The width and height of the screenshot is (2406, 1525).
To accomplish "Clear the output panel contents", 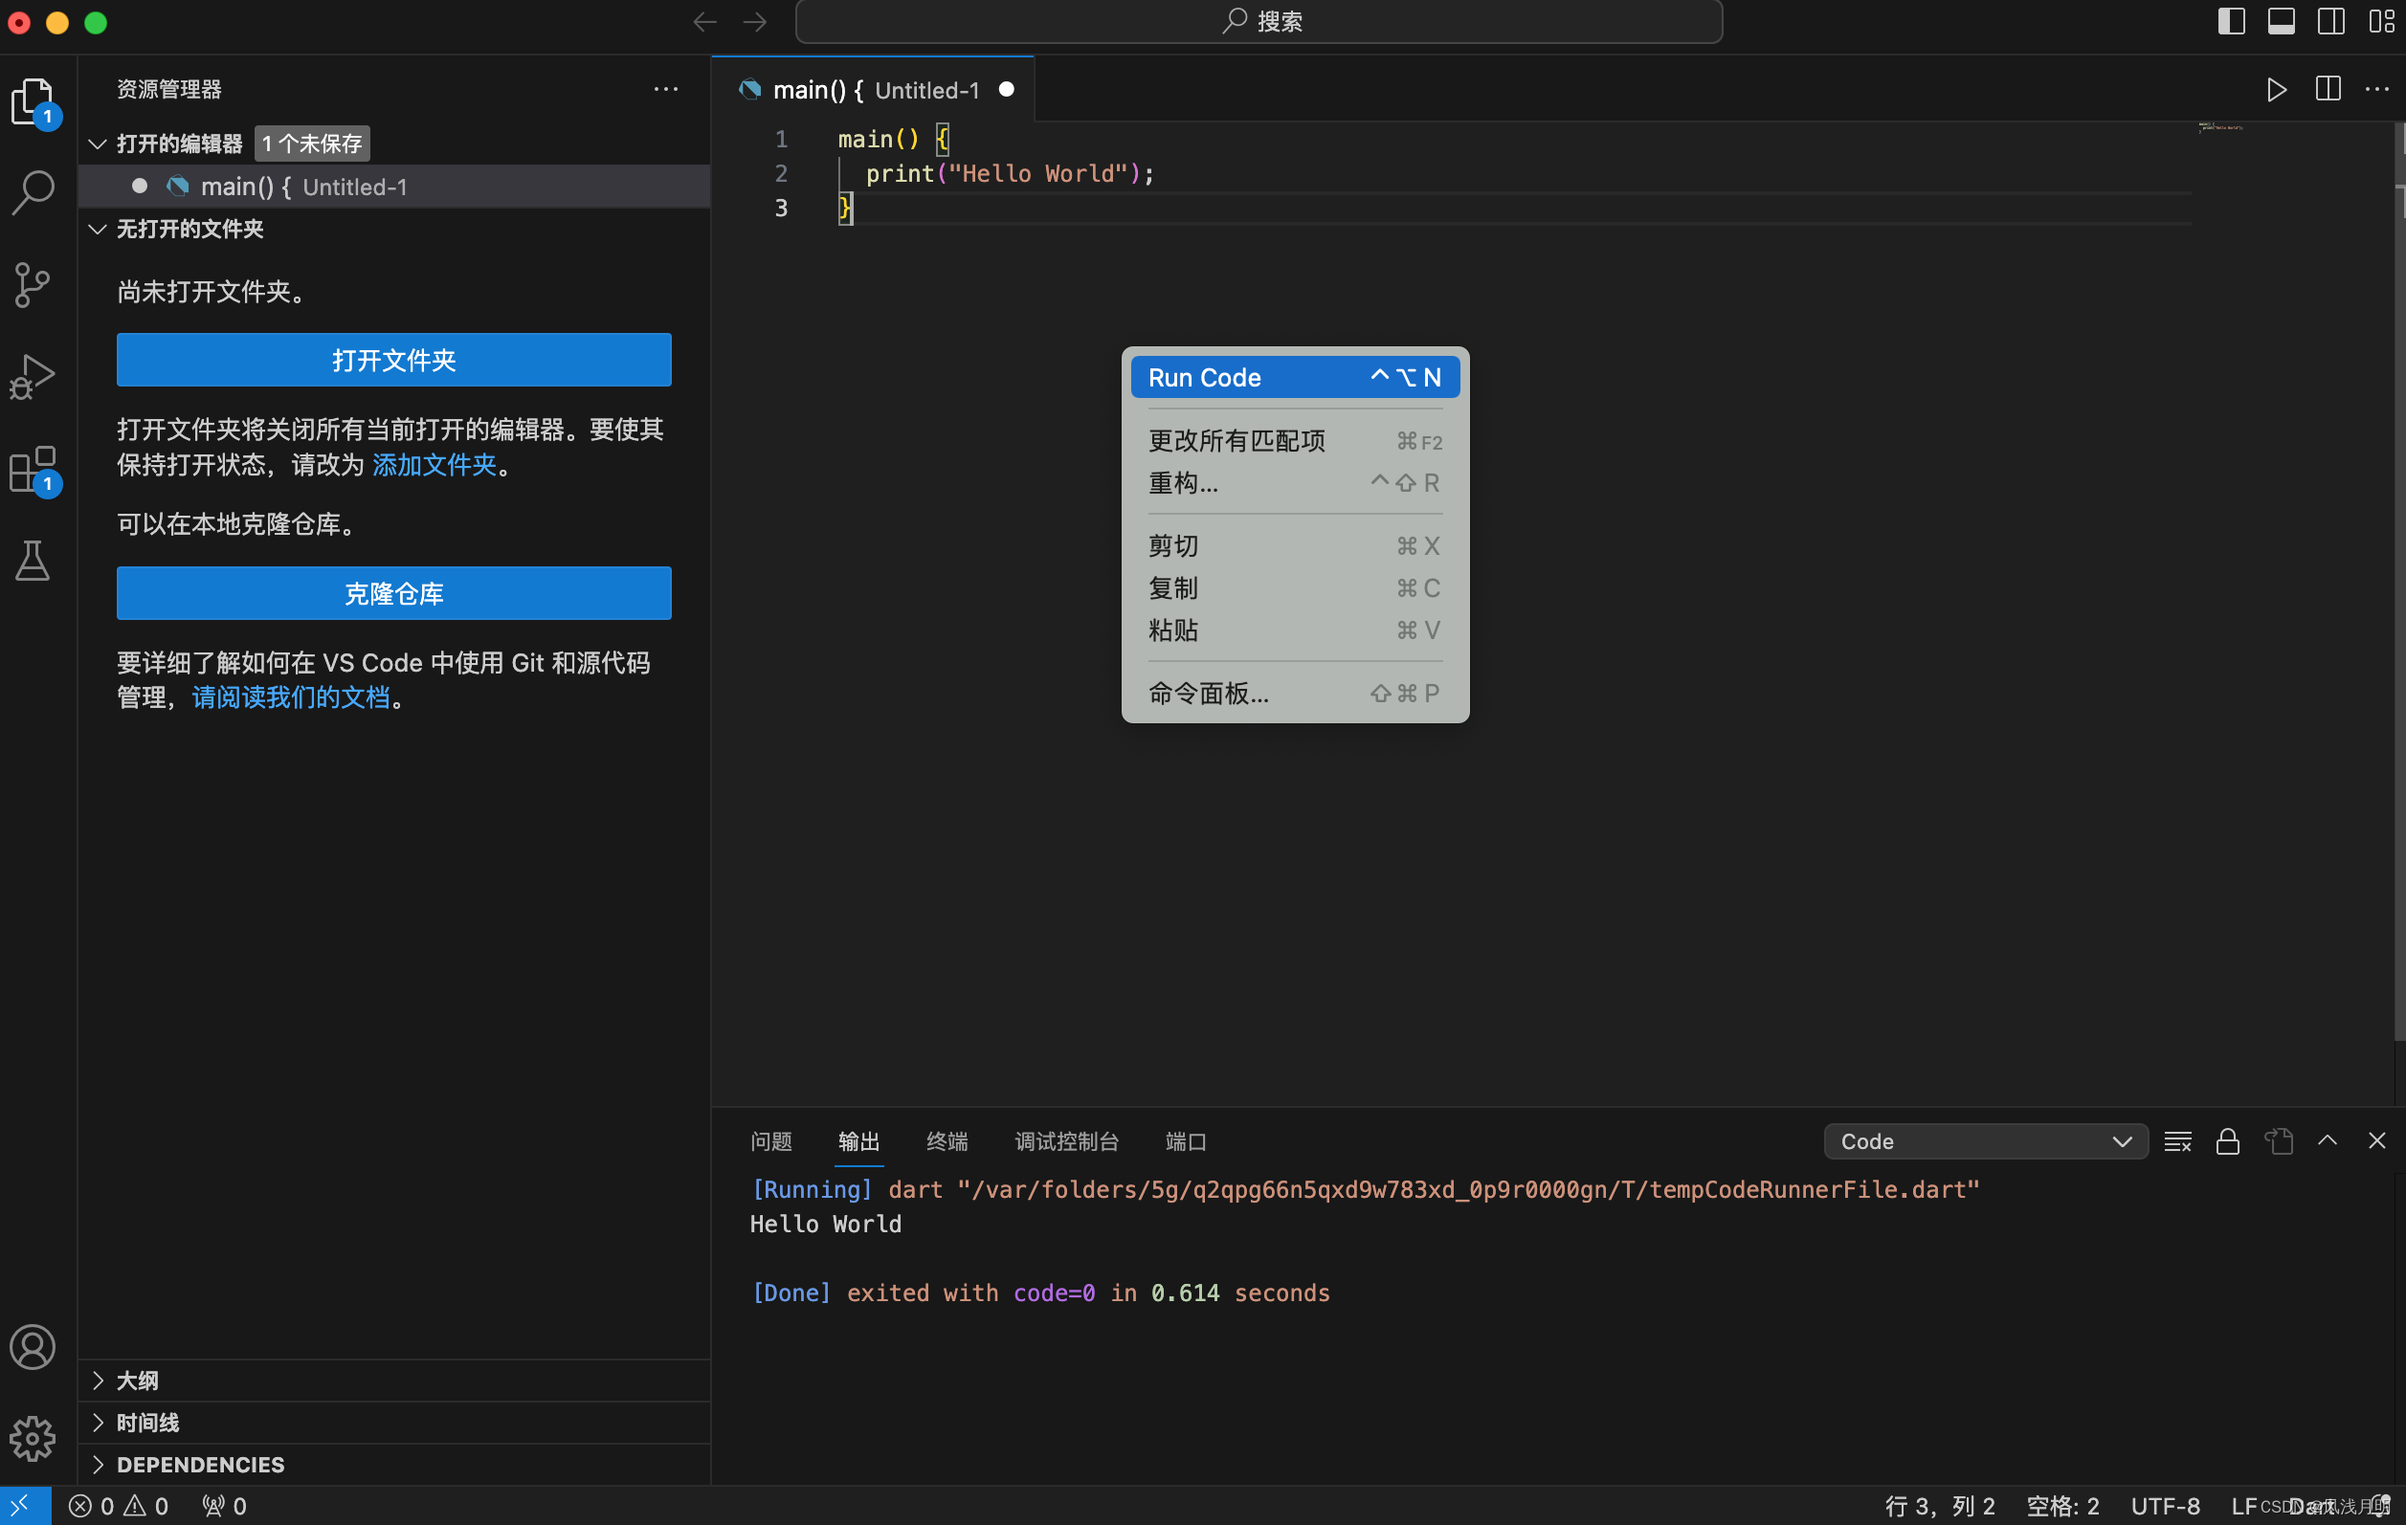I will 2178,1140.
